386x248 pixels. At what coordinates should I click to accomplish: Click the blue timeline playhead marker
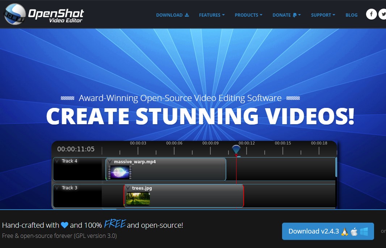[236, 150]
